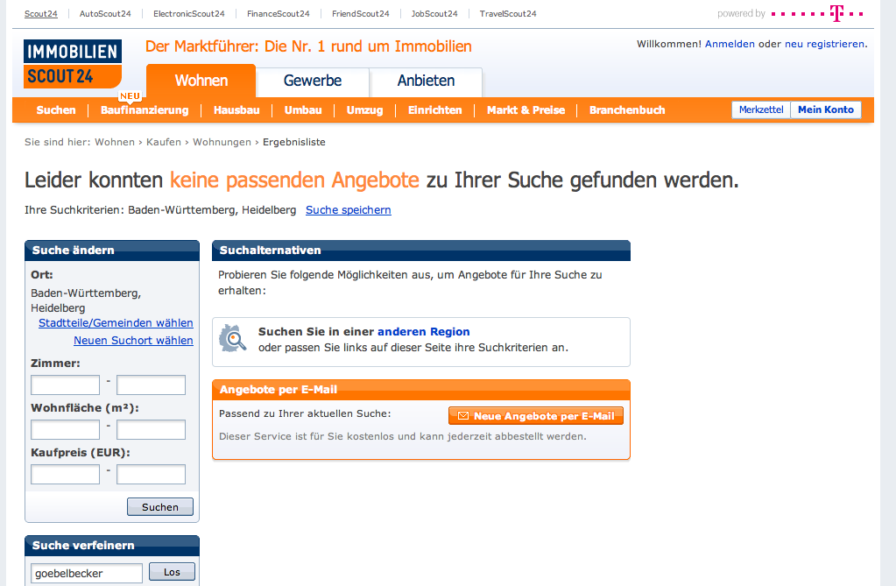Click the region search magnifier icon
Image resolution: width=896 pixels, height=586 pixels.
tap(233, 338)
